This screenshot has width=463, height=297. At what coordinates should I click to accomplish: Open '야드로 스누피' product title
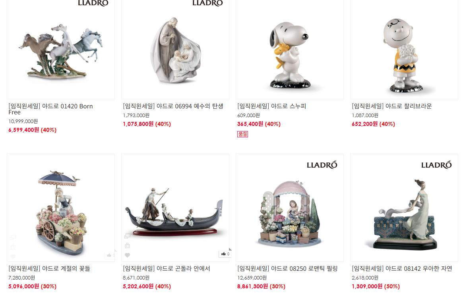(272, 106)
